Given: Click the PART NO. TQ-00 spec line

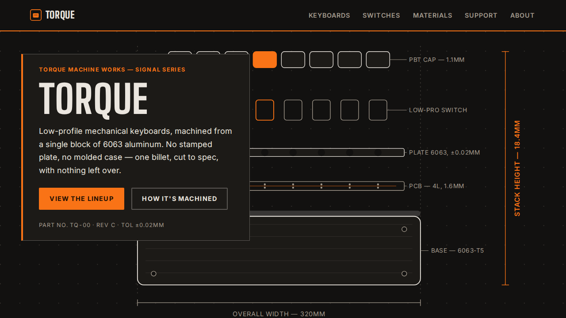Looking at the screenshot, I should (101, 225).
